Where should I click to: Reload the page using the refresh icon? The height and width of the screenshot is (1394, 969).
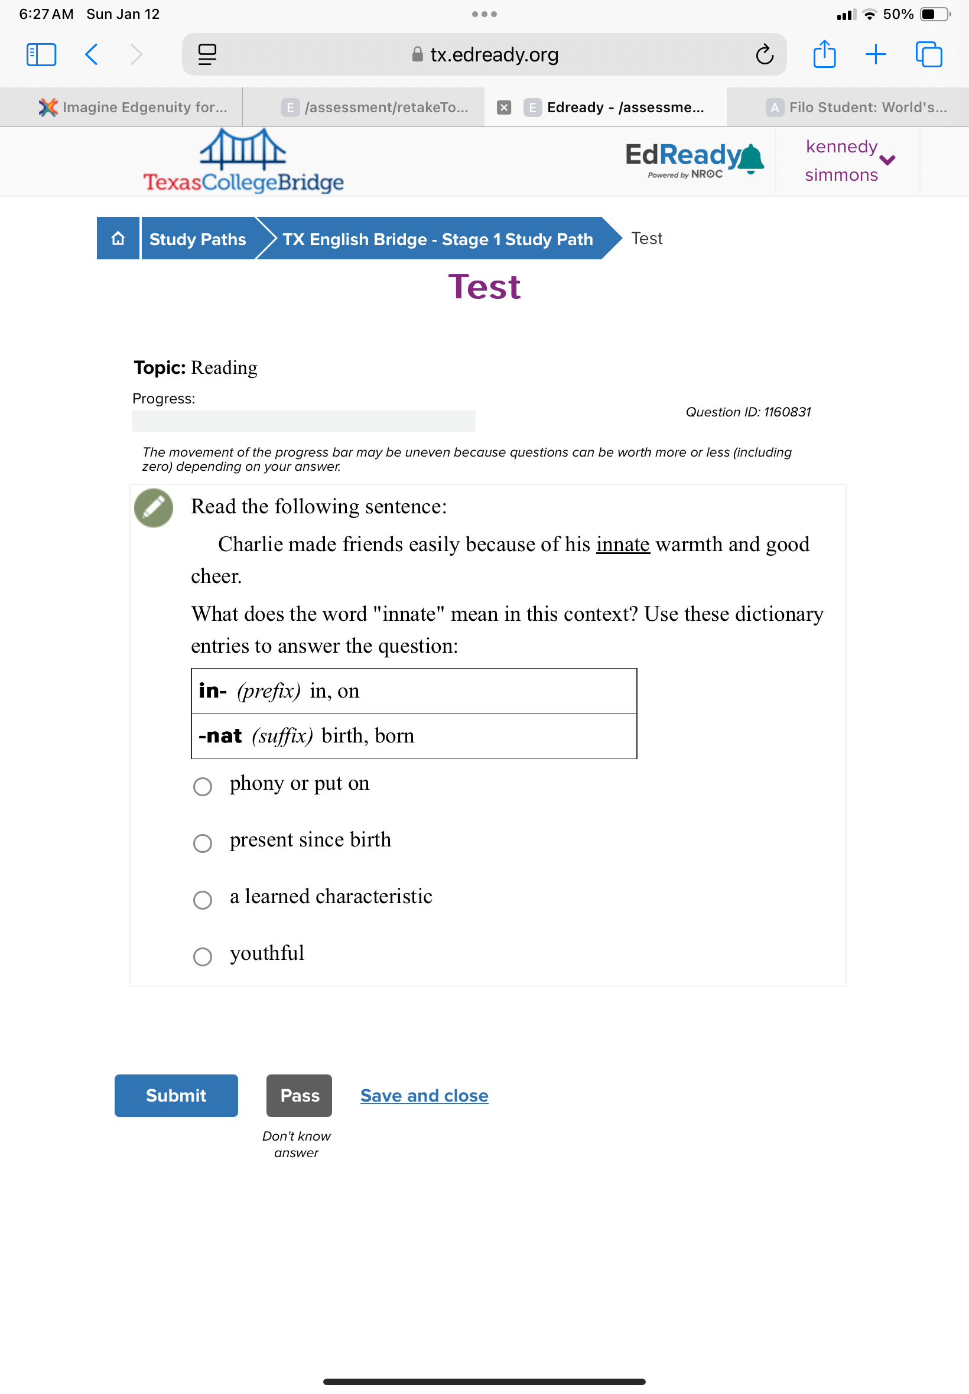tap(764, 54)
